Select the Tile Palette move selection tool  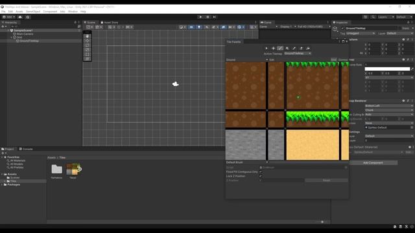(273, 49)
